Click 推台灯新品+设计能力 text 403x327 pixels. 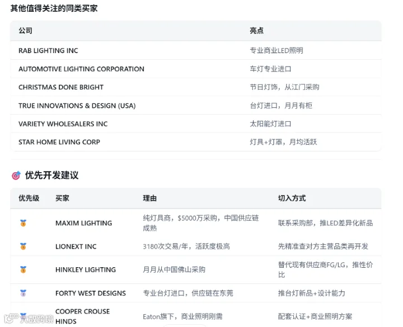312,293
